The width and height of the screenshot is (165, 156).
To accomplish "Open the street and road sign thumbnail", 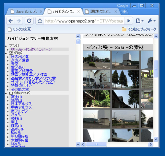I will tap(97, 60).
